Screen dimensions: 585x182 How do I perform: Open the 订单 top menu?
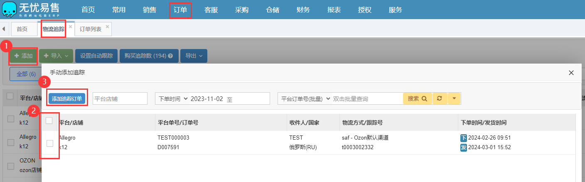point(180,10)
